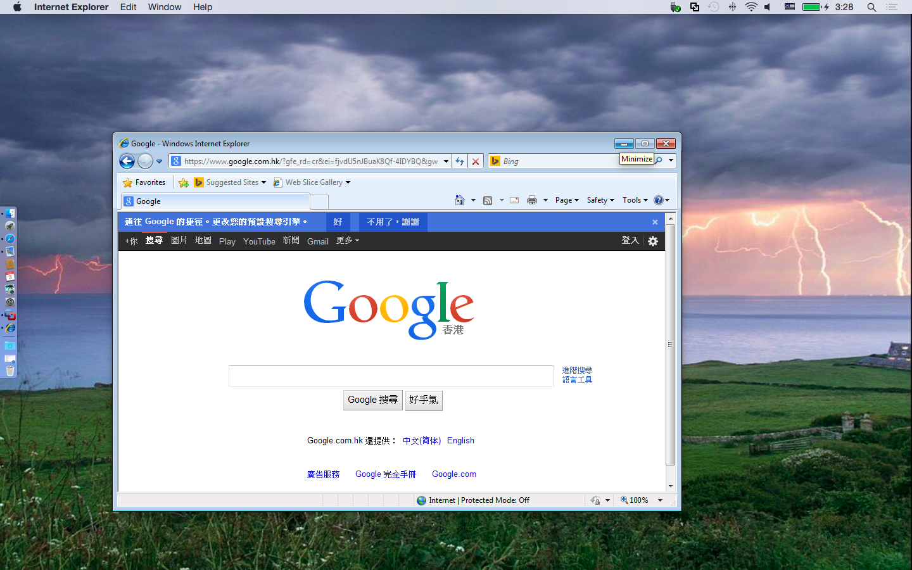Open Safari compass icon in Dock
Screen dimensions: 912x570
pyautogui.click(x=10, y=239)
